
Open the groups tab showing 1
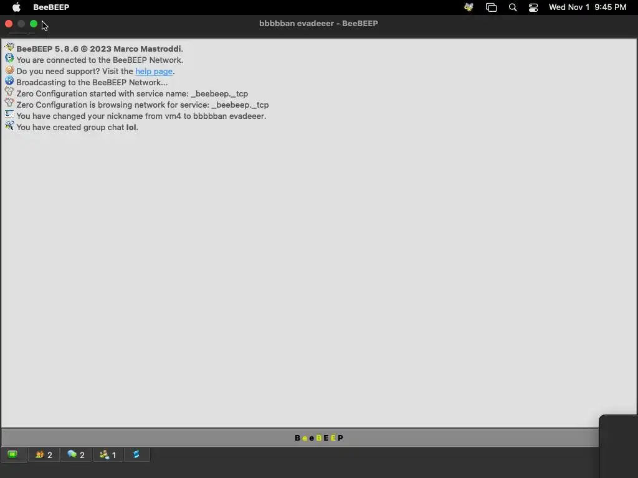click(x=108, y=454)
